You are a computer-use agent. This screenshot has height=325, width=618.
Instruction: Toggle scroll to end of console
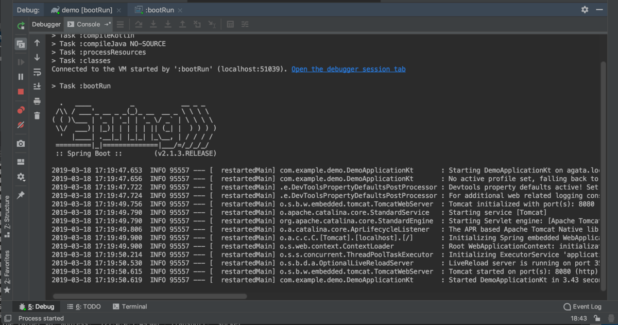[x=37, y=87]
